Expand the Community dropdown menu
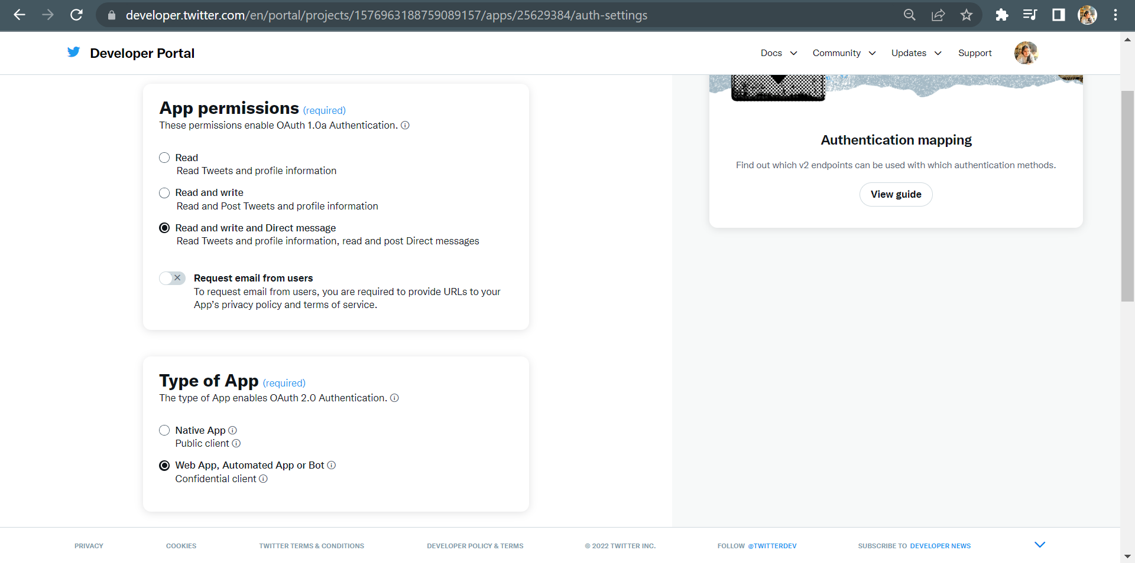Viewport: 1135px width, 563px height. 844,53
